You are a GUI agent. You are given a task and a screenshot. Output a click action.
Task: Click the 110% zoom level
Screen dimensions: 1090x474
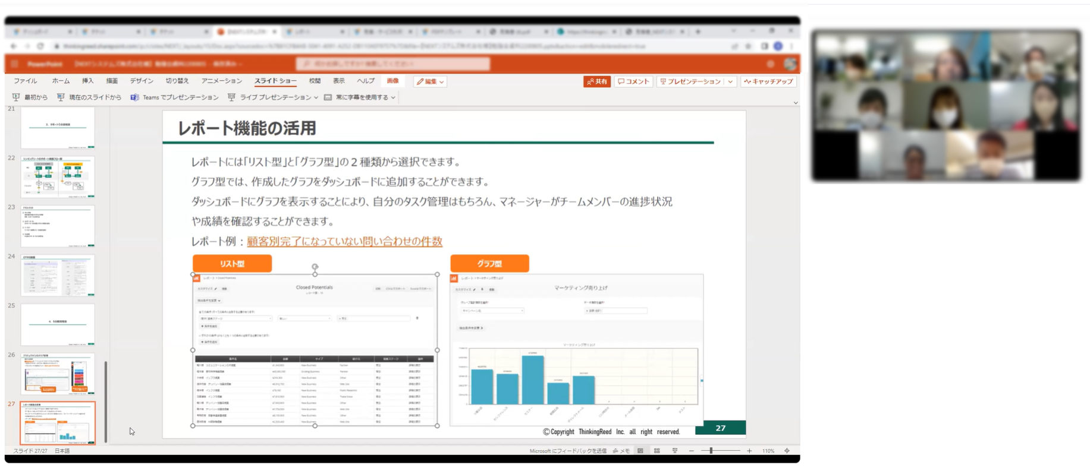(768, 451)
